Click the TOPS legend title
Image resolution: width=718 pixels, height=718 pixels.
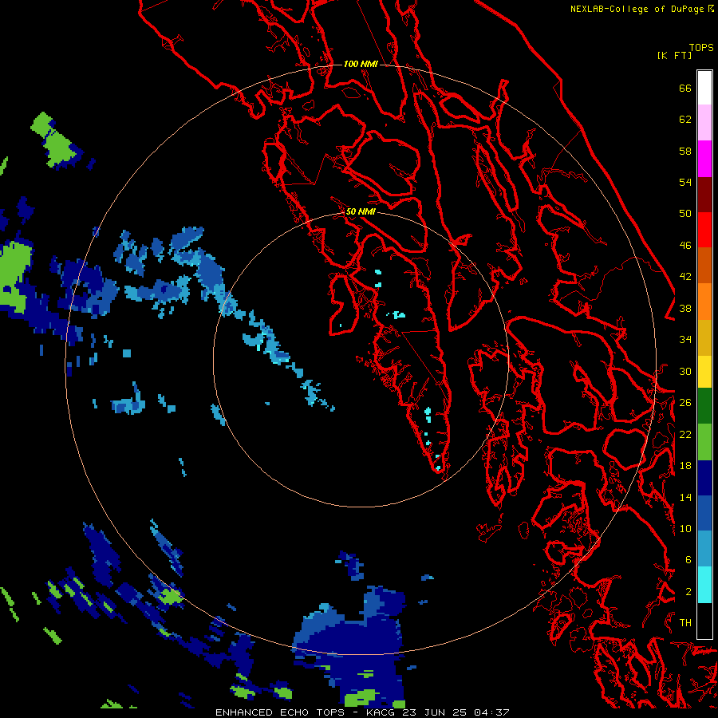pos(701,47)
